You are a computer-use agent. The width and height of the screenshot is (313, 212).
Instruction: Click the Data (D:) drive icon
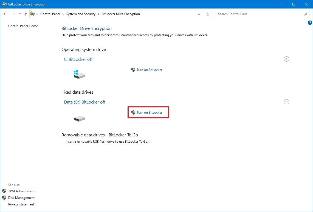[79, 118]
